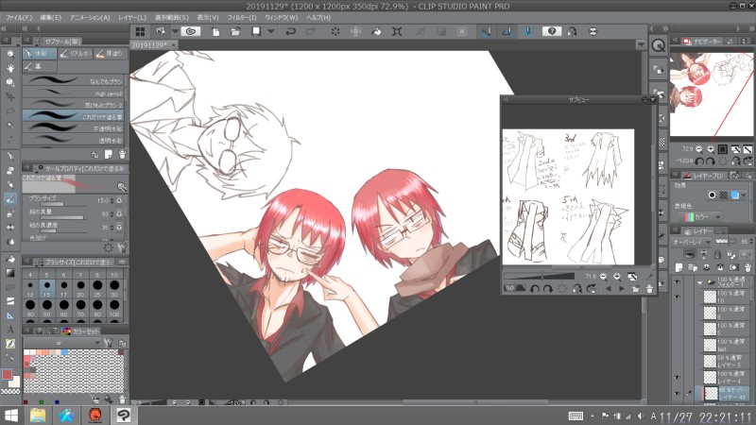Create new raster layer icon
The width and height of the screenshot is (756, 425).
[679, 267]
